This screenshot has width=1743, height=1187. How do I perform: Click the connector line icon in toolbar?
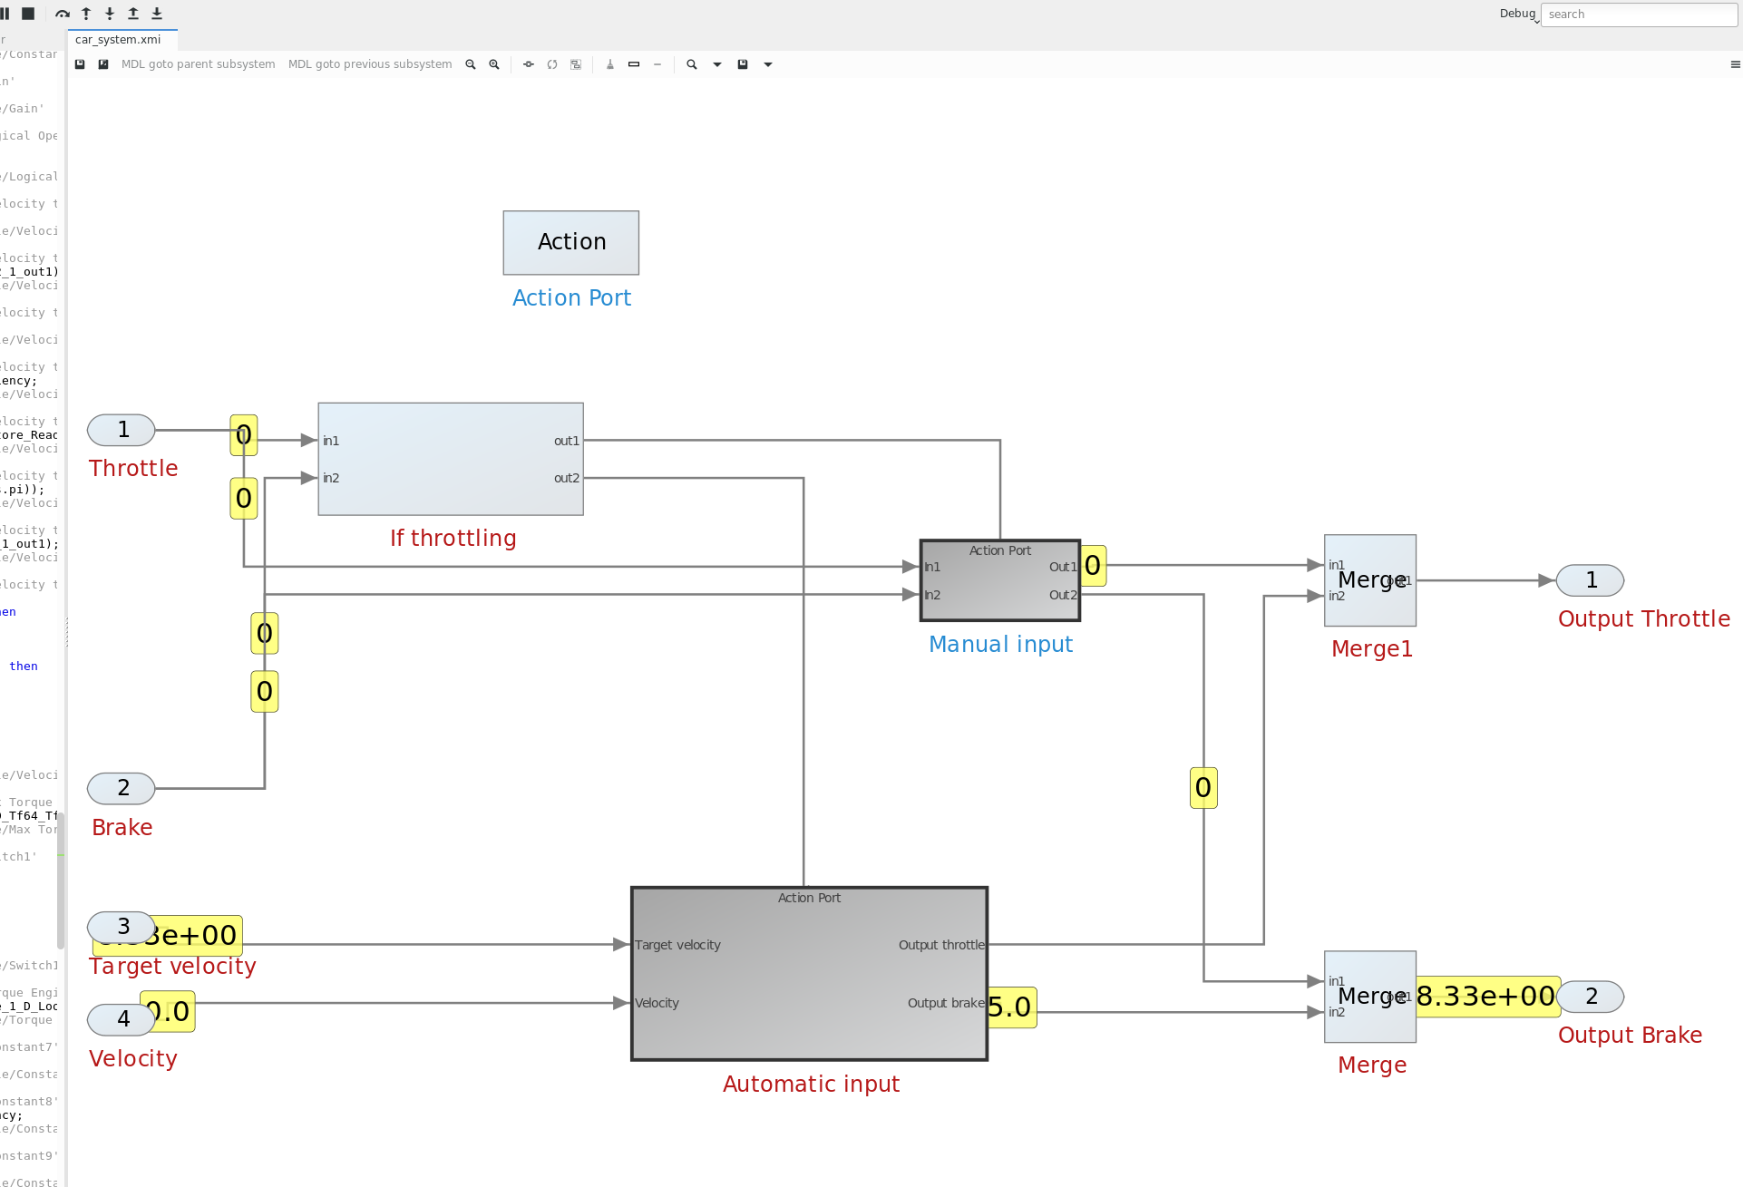tap(529, 64)
